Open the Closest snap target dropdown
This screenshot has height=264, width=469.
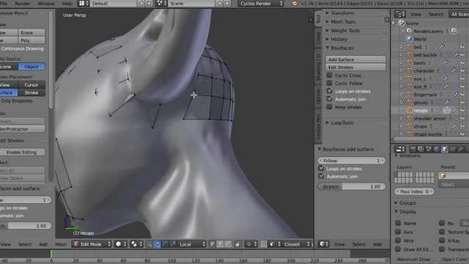(x=295, y=244)
